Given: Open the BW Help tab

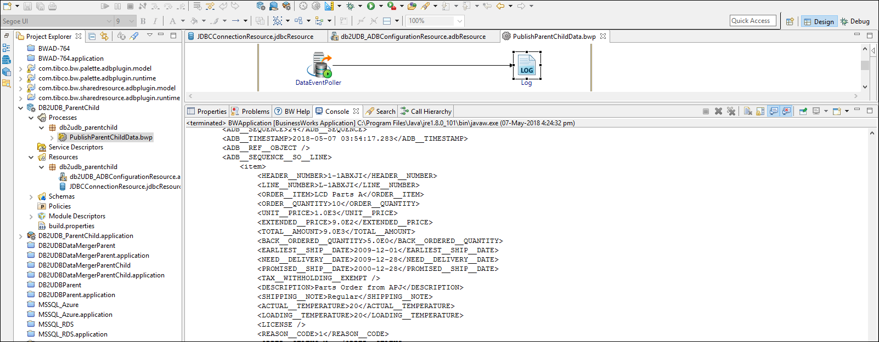Looking at the screenshot, I should coord(292,111).
